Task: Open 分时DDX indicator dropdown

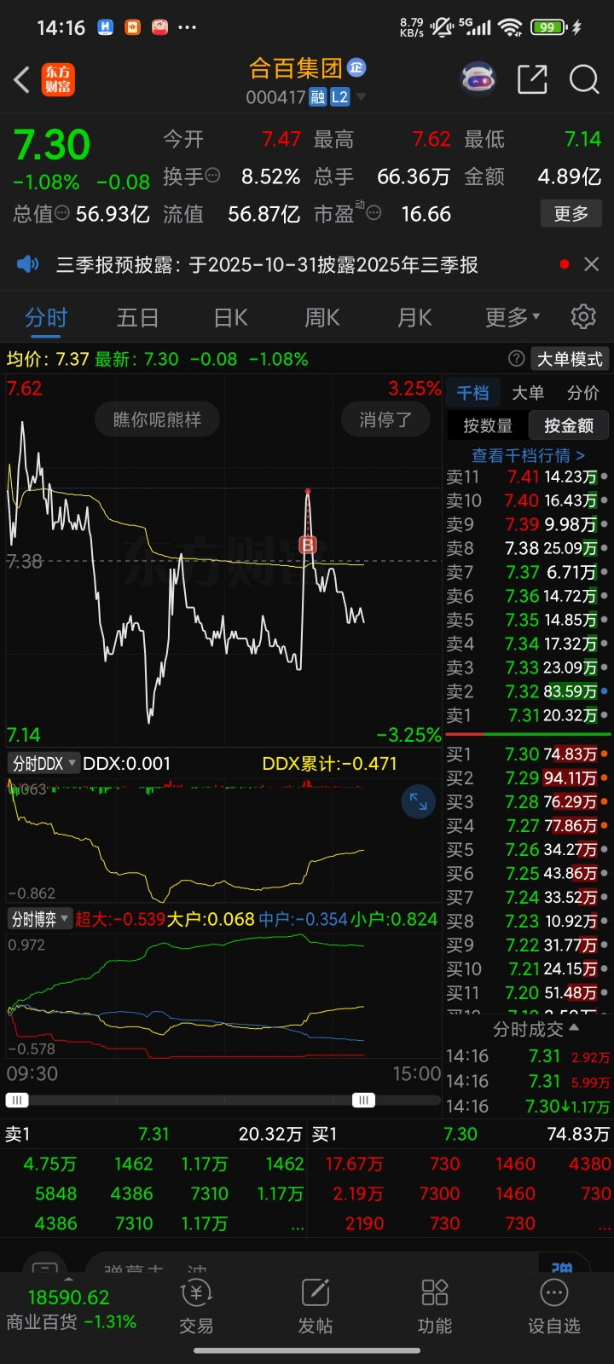Action: 44,763
